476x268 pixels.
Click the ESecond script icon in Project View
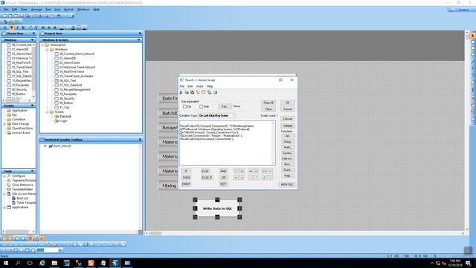click(x=57, y=116)
